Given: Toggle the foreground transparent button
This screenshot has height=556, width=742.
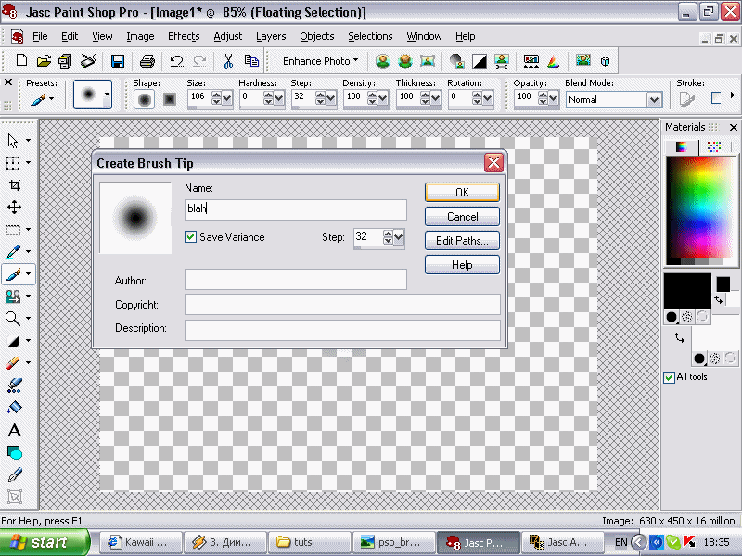Looking at the screenshot, I should point(703,317).
